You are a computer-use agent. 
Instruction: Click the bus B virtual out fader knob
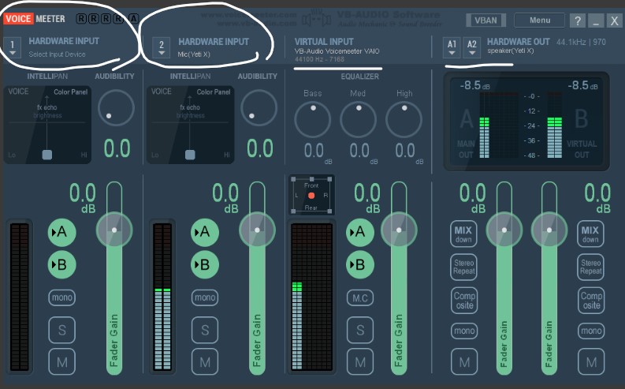tap(549, 230)
